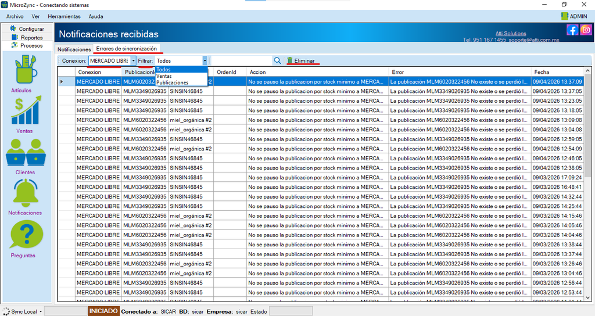Click the search text field
This screenshot has width=595, height=316.
coord(241,60)
